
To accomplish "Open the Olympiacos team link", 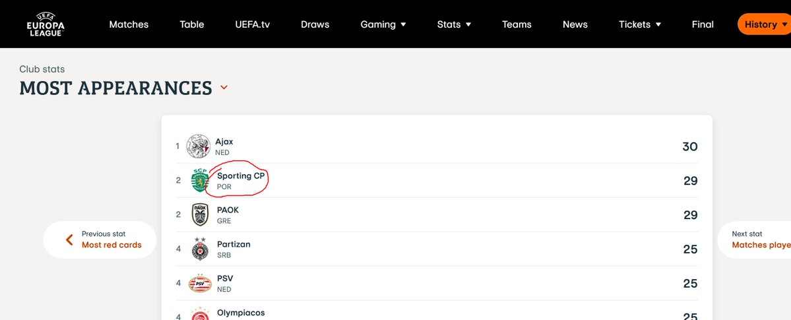I will [x=241, y=313].
